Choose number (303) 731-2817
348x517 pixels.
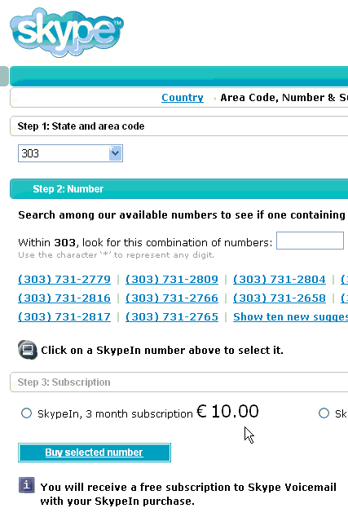pos(64,317)
